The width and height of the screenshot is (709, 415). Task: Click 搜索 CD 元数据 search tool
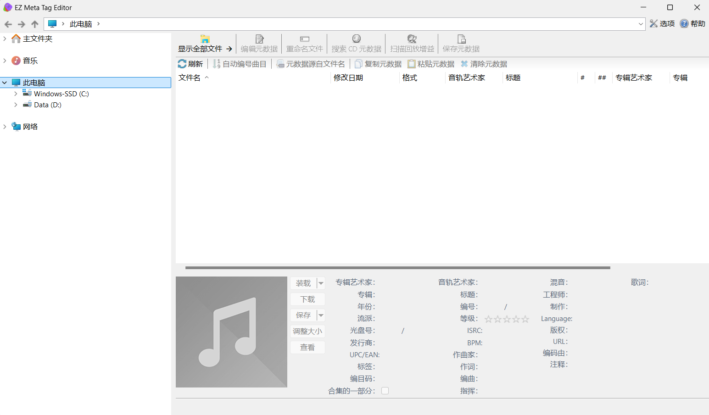click(357, 44)
